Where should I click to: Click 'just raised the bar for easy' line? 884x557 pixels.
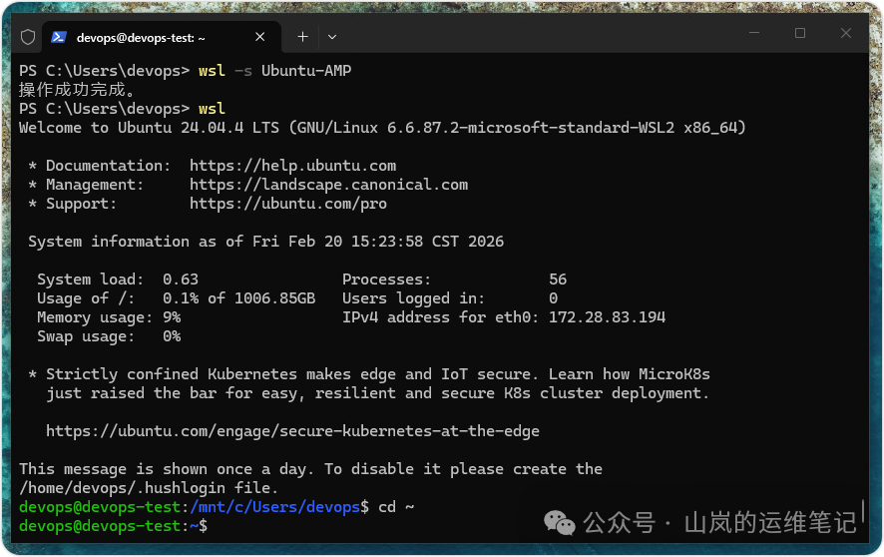pos(378,393)
